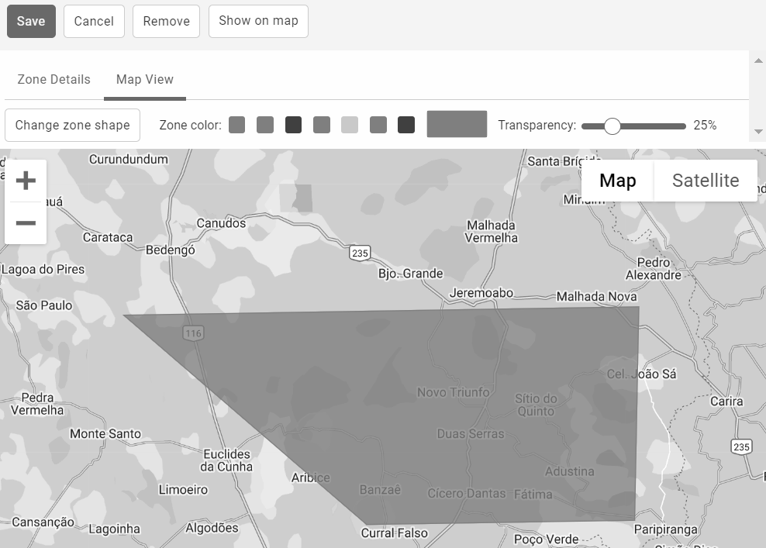Click the Monte Santo map label
Viewport: 766px width, 548px height.
[105, 434]
